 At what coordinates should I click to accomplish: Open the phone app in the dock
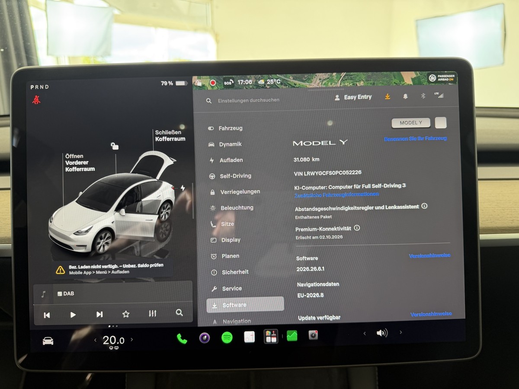[182, 338]
